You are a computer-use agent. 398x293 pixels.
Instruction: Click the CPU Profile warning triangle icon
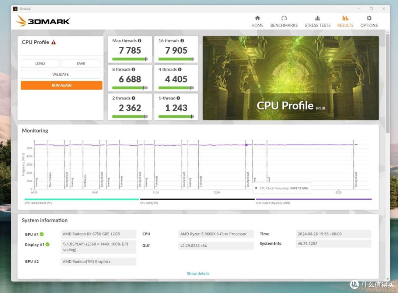pyautogui.click(x=53, y=42)
